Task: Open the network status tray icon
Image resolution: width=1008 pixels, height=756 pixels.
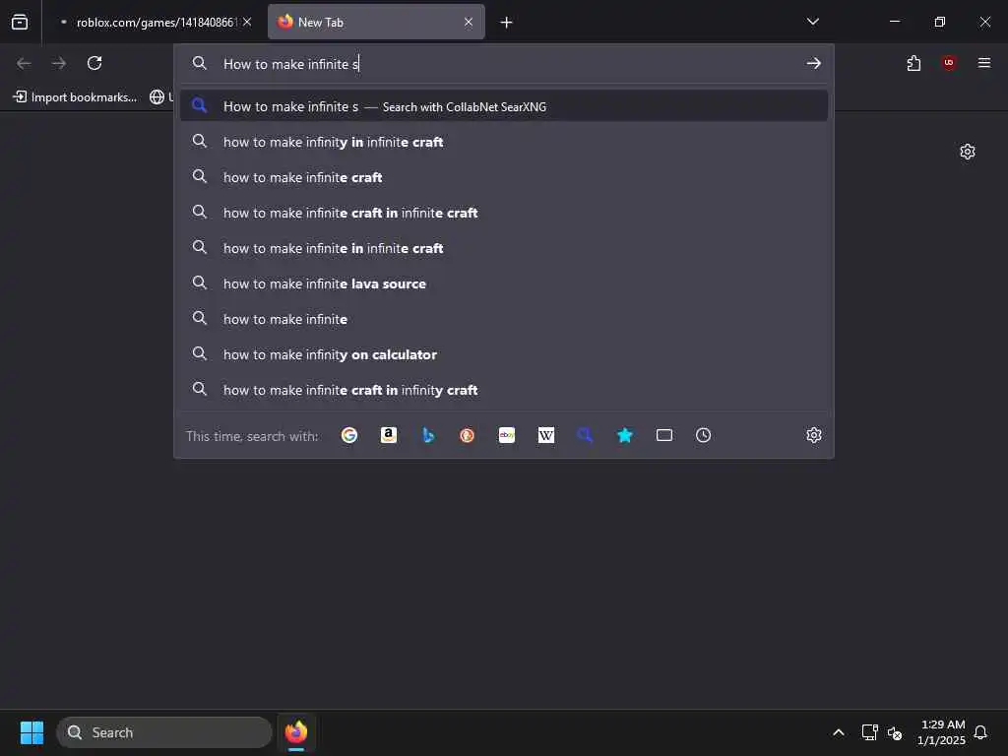Action: coord(869,732)
